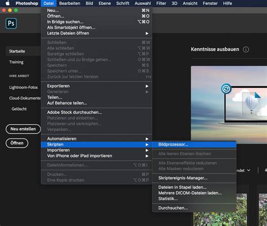Open Lightroom-Fotos in sidebar
Screen dimensions: 267x226
(24, 87)
